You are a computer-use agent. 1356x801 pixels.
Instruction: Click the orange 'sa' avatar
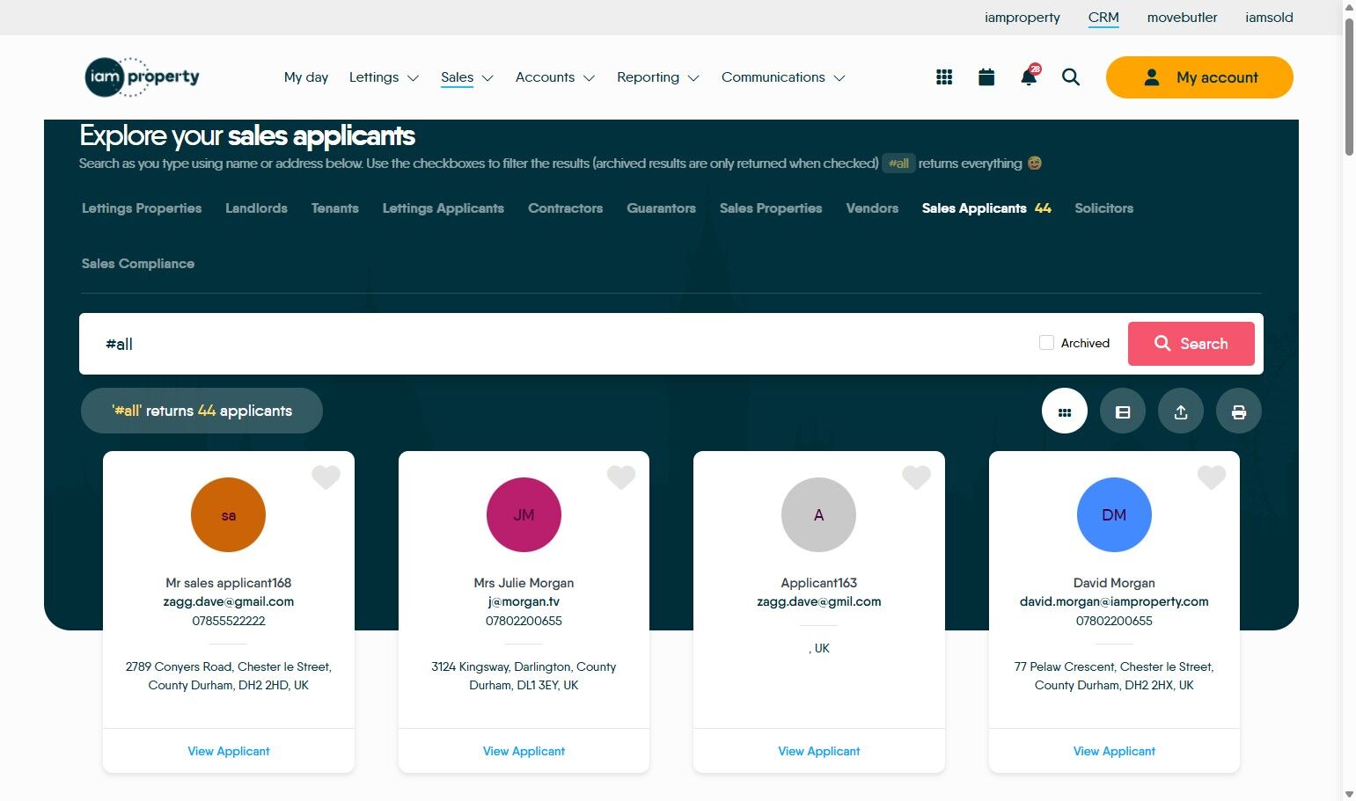coord(228,515)
